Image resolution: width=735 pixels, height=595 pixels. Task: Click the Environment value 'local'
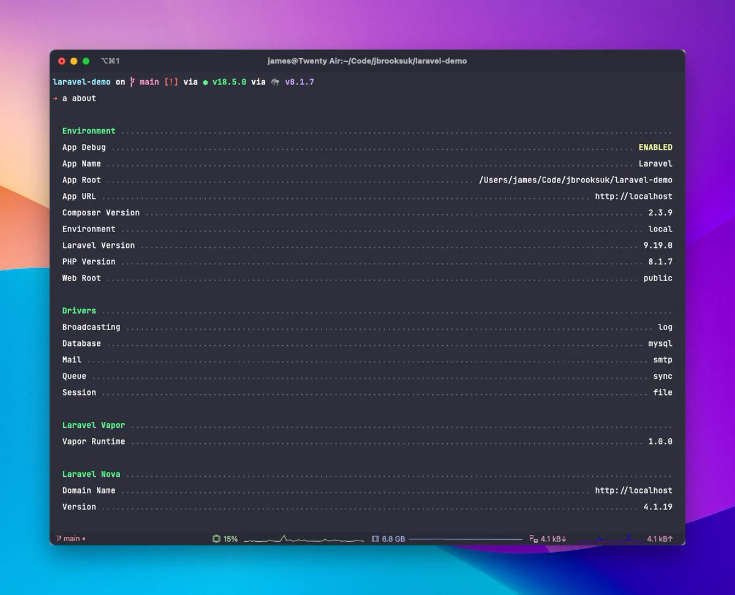(x=660, y=229)
